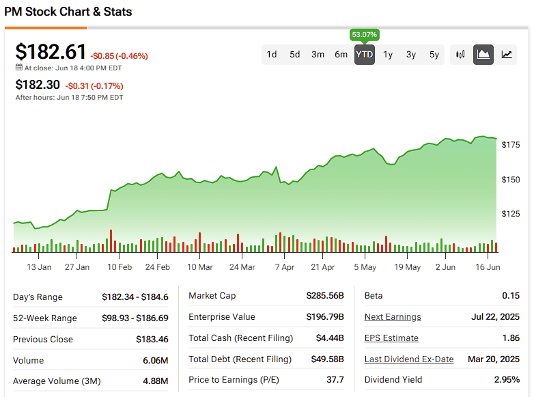Click the 7 Apr axis label

pos(285,267)
